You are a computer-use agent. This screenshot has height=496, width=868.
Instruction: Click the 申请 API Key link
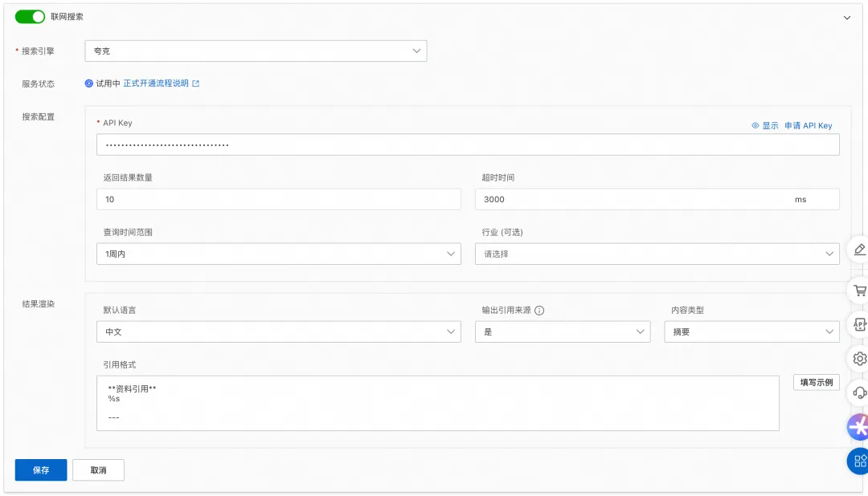click(x=809, y=125)
